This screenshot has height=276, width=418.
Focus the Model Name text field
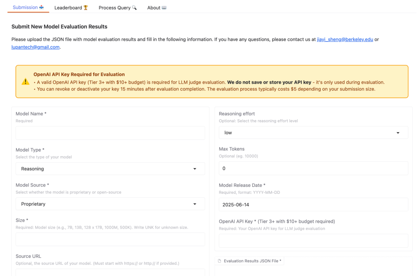(110, 133)
